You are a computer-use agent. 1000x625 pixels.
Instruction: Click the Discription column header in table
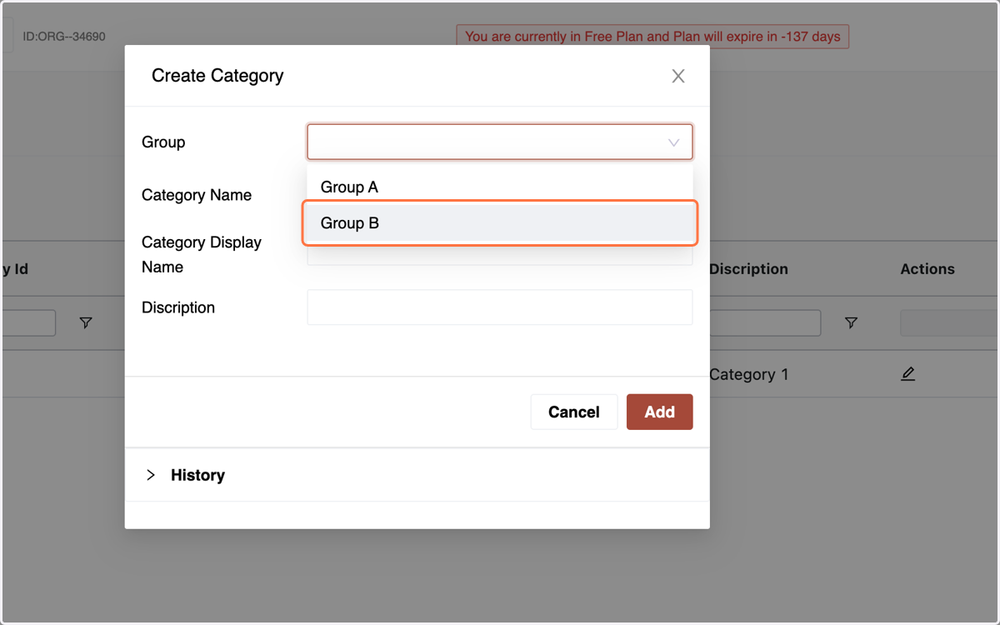pyautogui.click(x=748, y=269)
